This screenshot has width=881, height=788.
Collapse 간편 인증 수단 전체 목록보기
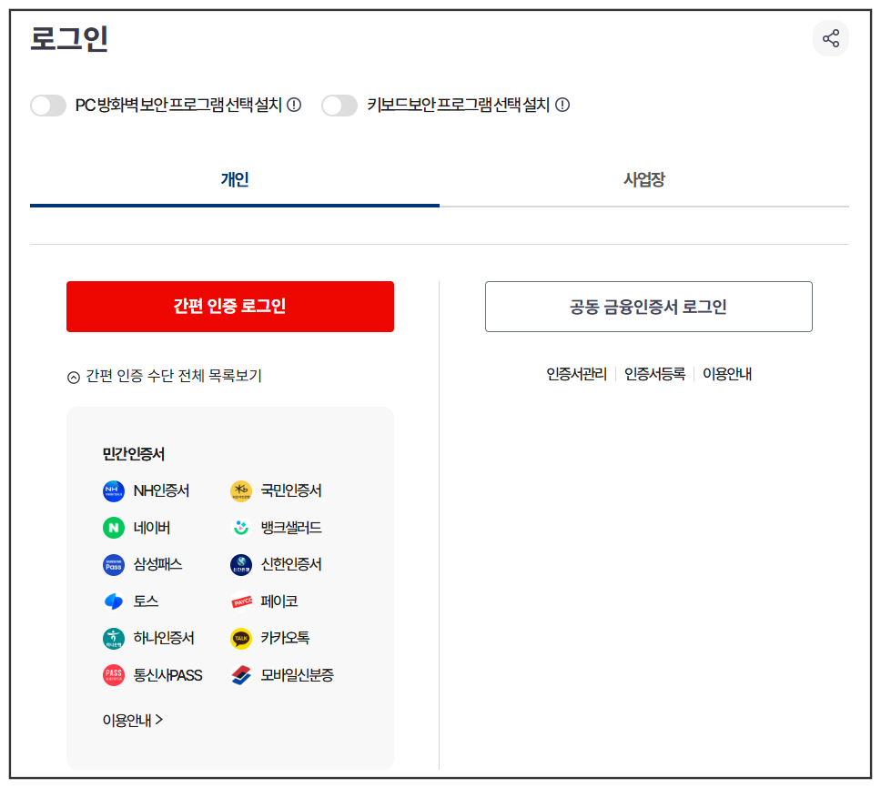[165, 376]
